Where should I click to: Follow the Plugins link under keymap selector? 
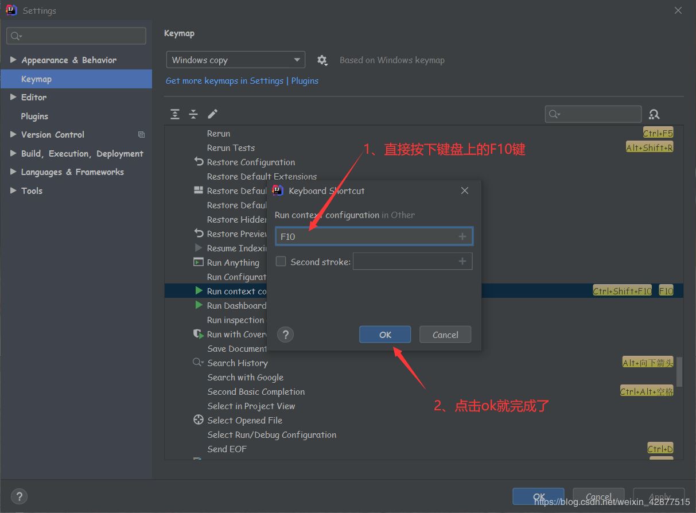tap(305, 81)
